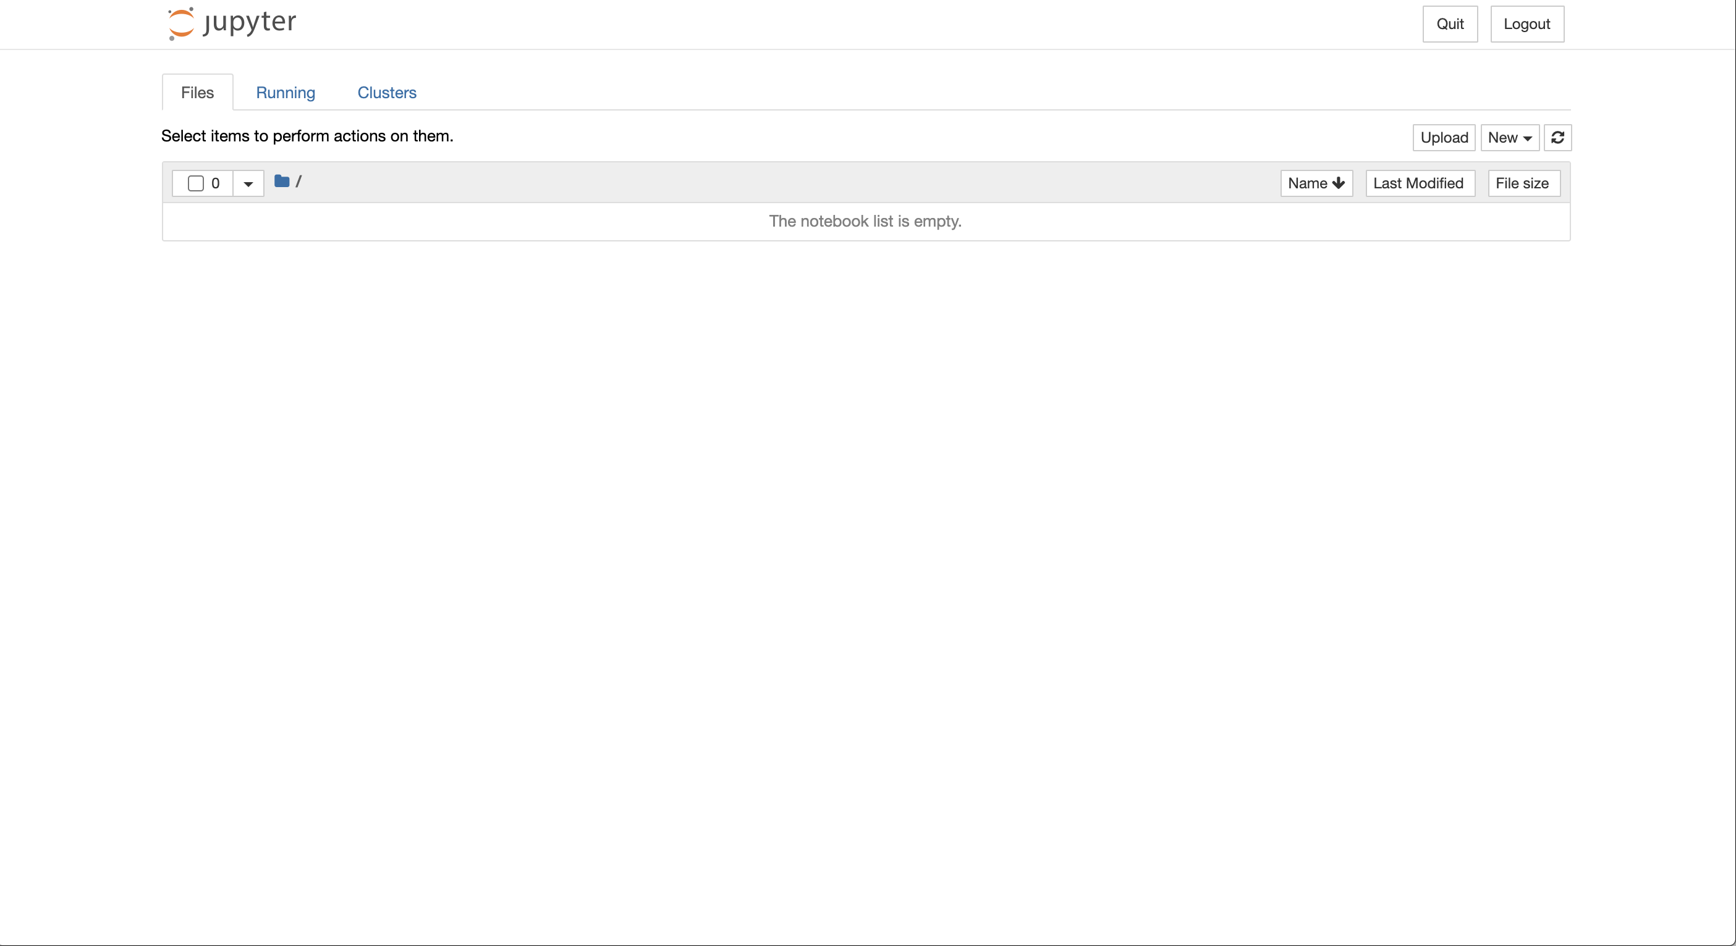1736x946 pixels.
Task: Click the down arrow beside Name
Action: point(1339,183)
